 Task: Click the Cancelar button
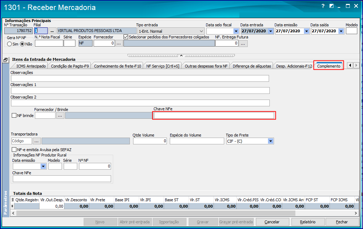coord(272,222)
